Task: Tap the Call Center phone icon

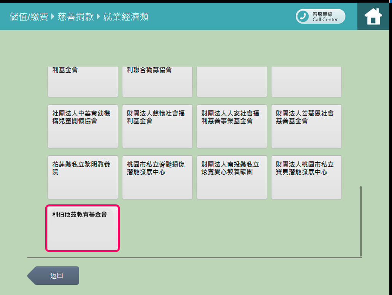Action: [x=303, y=16]
